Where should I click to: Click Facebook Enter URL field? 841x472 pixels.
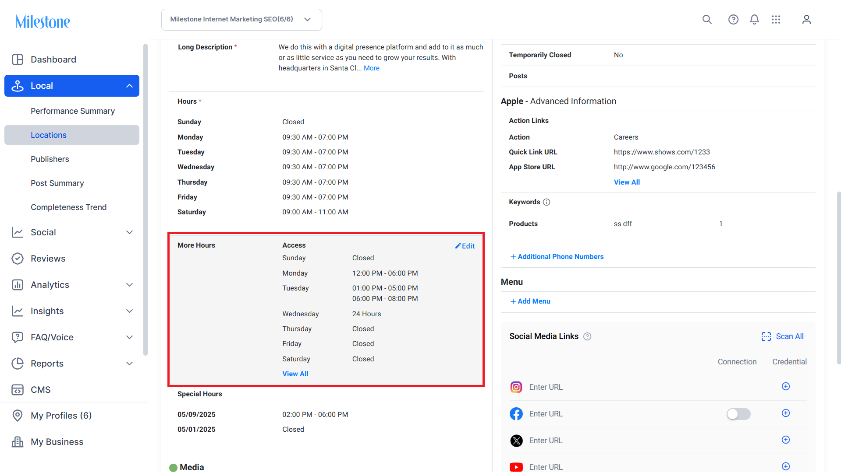546,414
